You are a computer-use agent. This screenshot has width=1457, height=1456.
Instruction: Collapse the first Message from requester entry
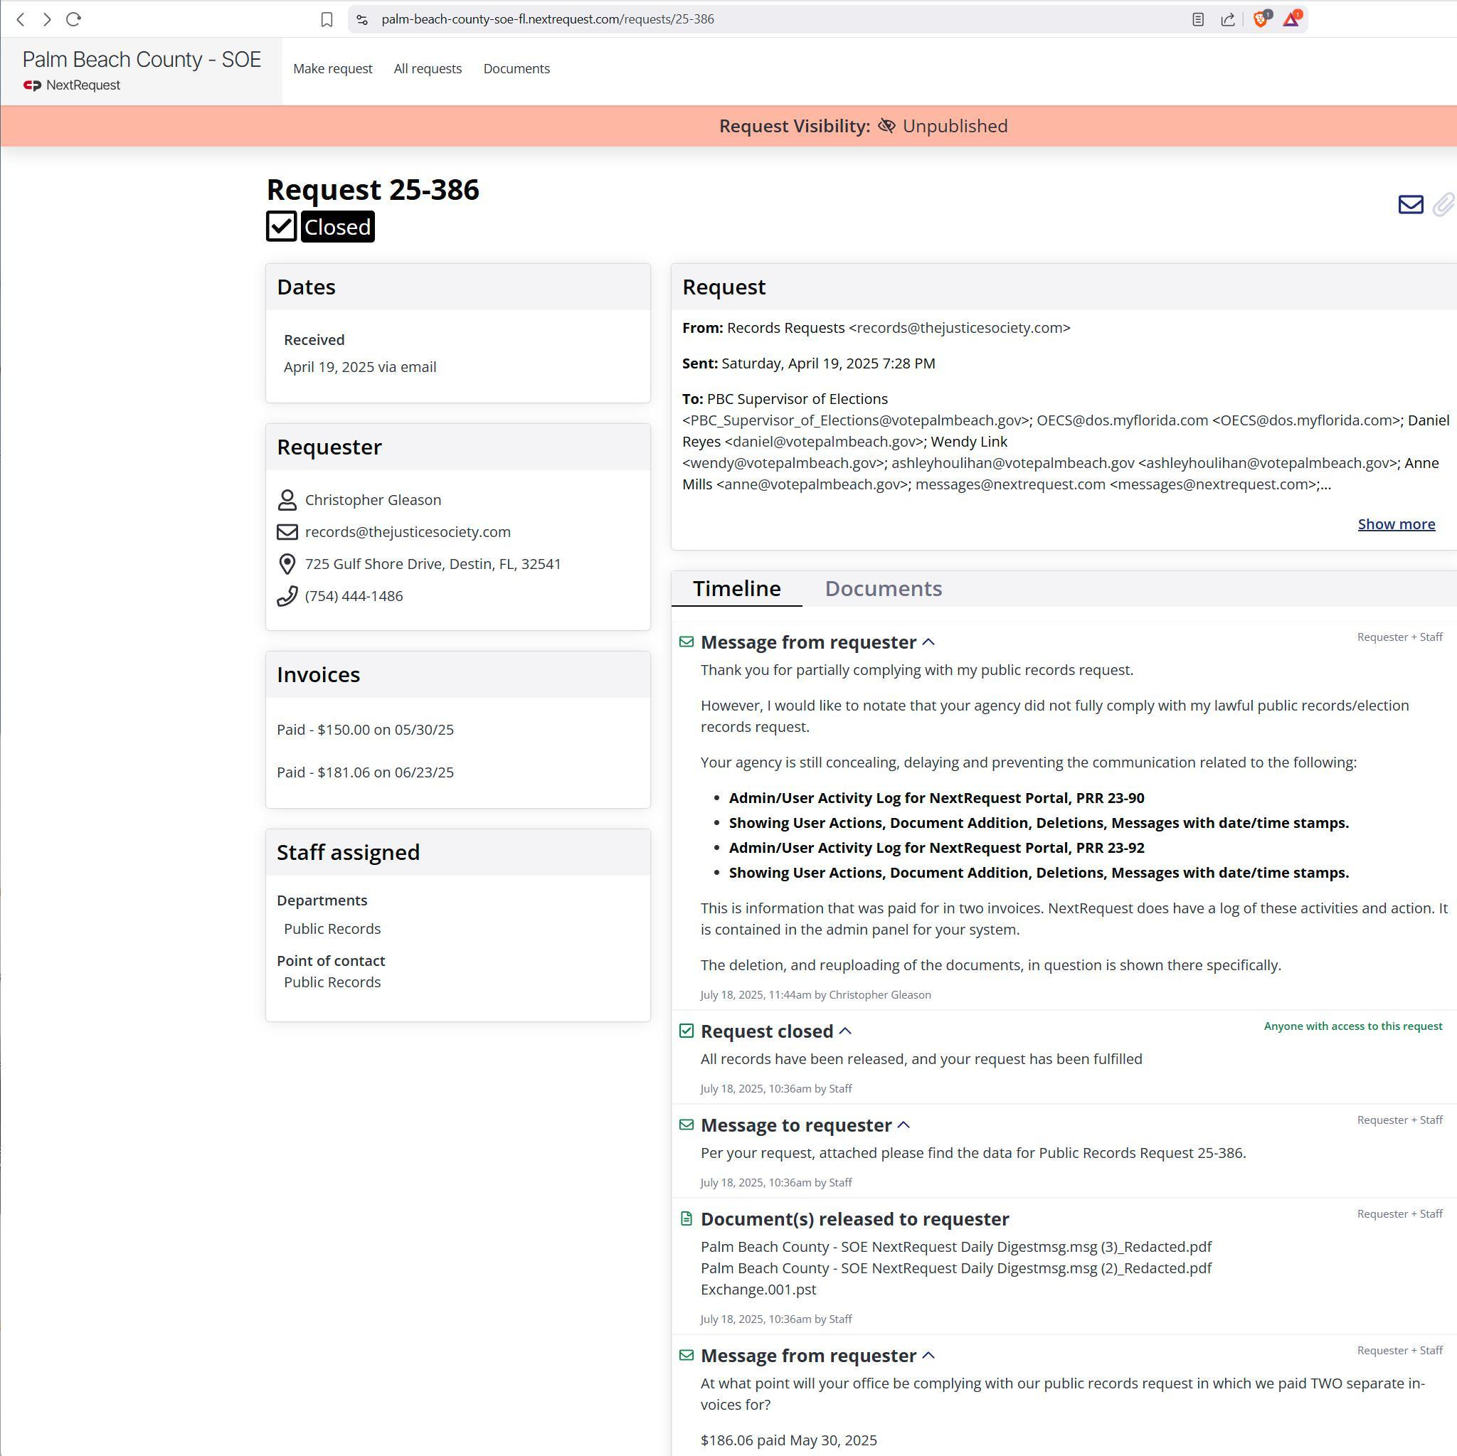[x=929, y=642]
